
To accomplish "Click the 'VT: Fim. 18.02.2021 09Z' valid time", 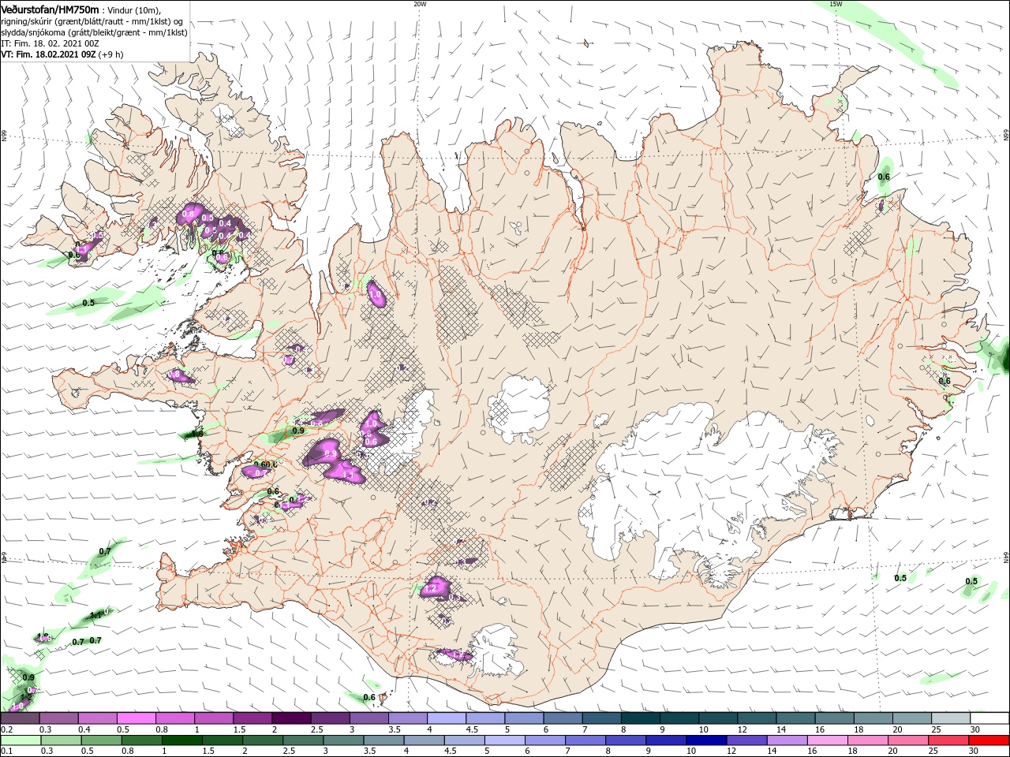I will point(48,54).
